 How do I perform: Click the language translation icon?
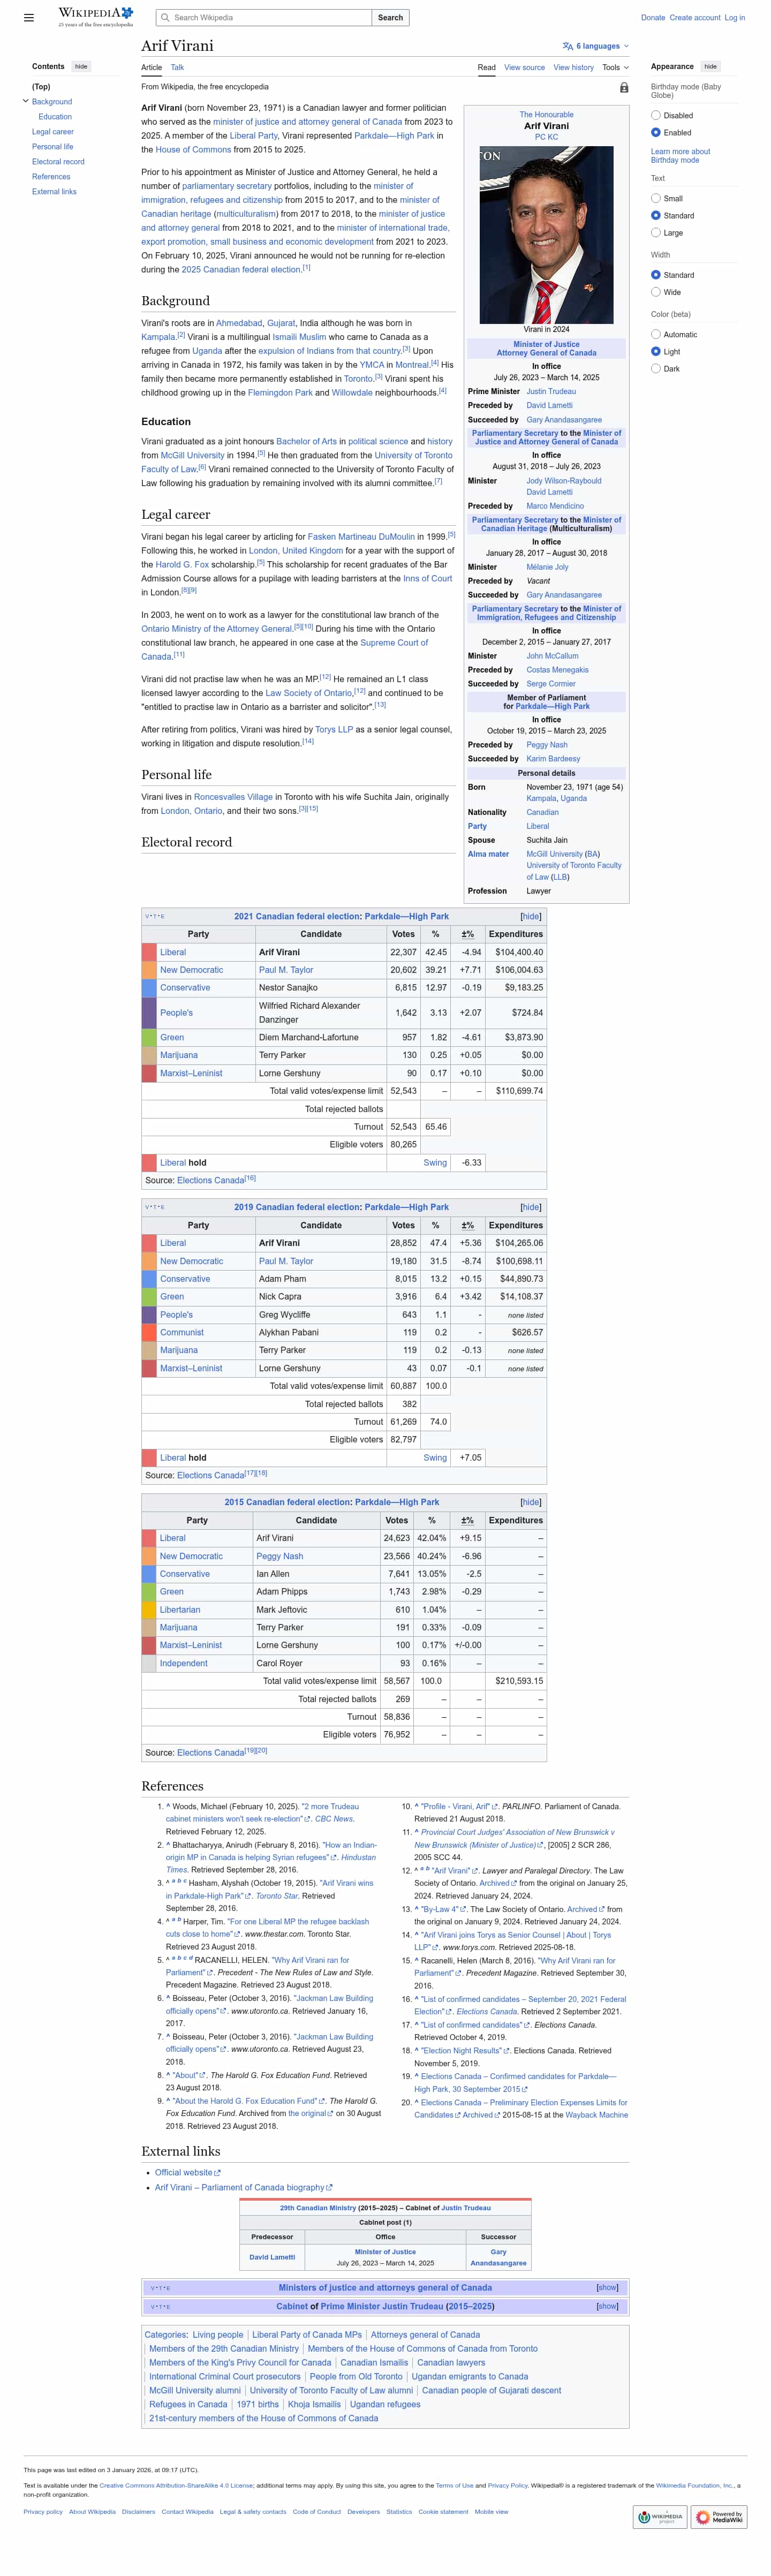coord(567,46)
